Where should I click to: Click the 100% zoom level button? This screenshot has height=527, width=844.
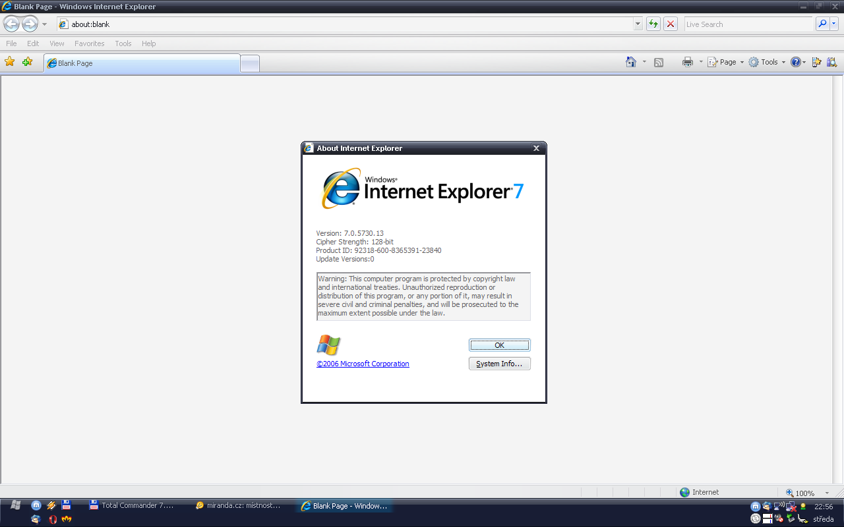point(800,493)
